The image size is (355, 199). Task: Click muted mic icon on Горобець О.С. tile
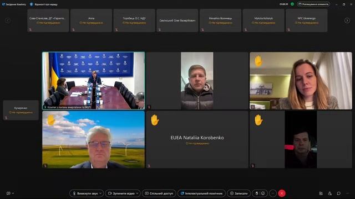click(x=116, y=29)
